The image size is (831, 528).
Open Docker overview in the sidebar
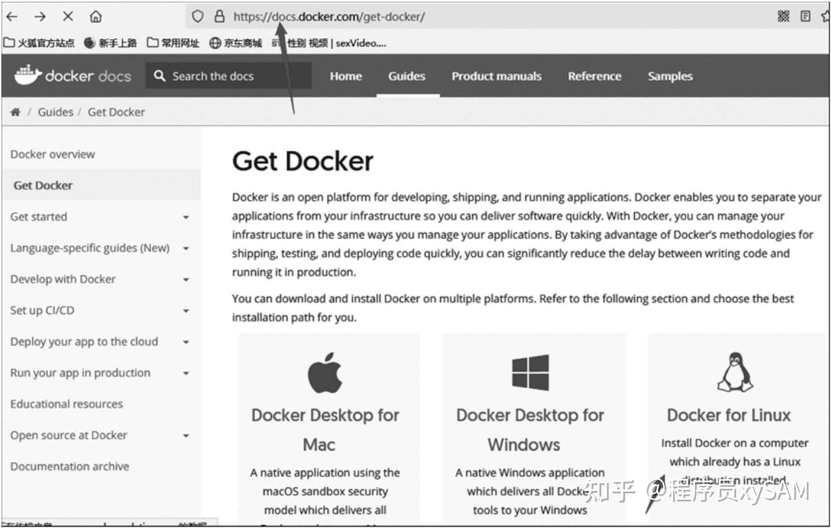[x=53, y=154]
